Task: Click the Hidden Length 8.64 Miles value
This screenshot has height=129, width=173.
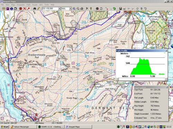Action: click(155, 102)
